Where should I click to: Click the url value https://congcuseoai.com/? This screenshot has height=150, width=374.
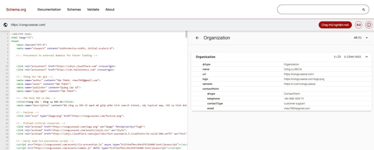click(x=299, y=74)
